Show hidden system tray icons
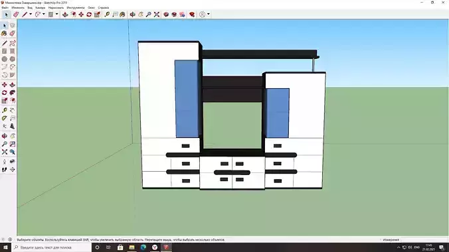449x252 pixels. 399,247
